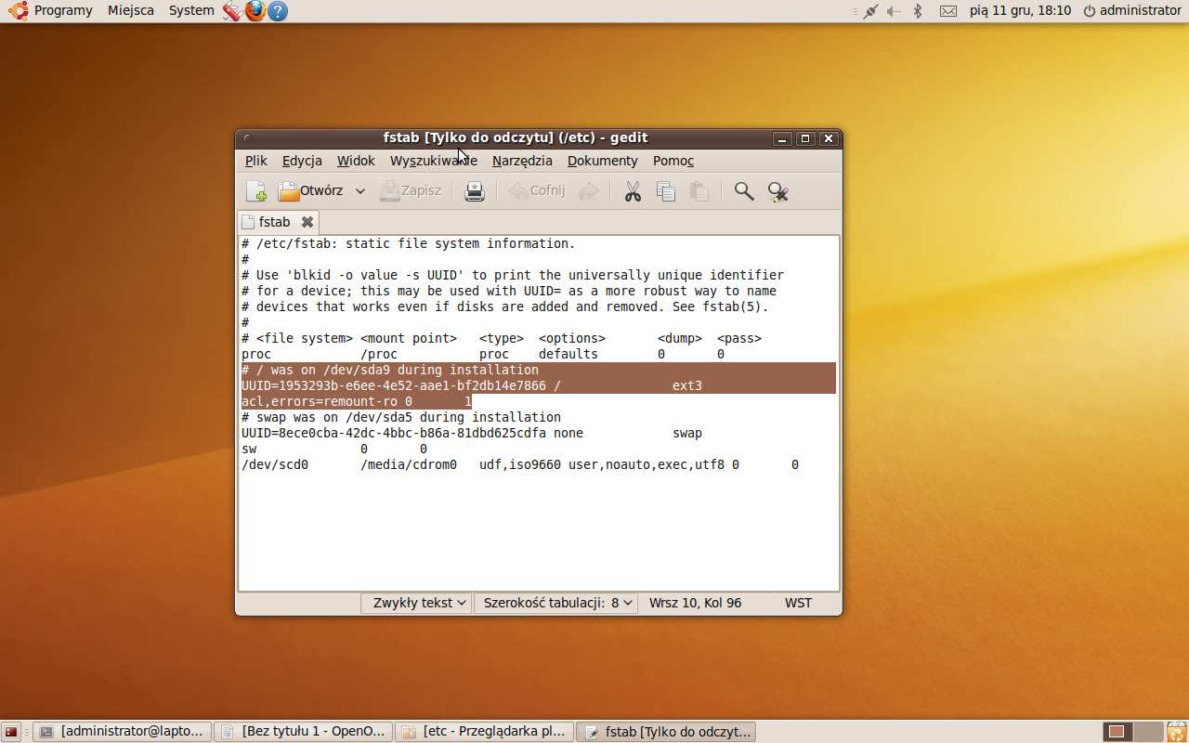Viewport: 1189px width, 743px height.
Task: Switch to etc - Przeglądarka plików window
Action: tap(484, 732)
